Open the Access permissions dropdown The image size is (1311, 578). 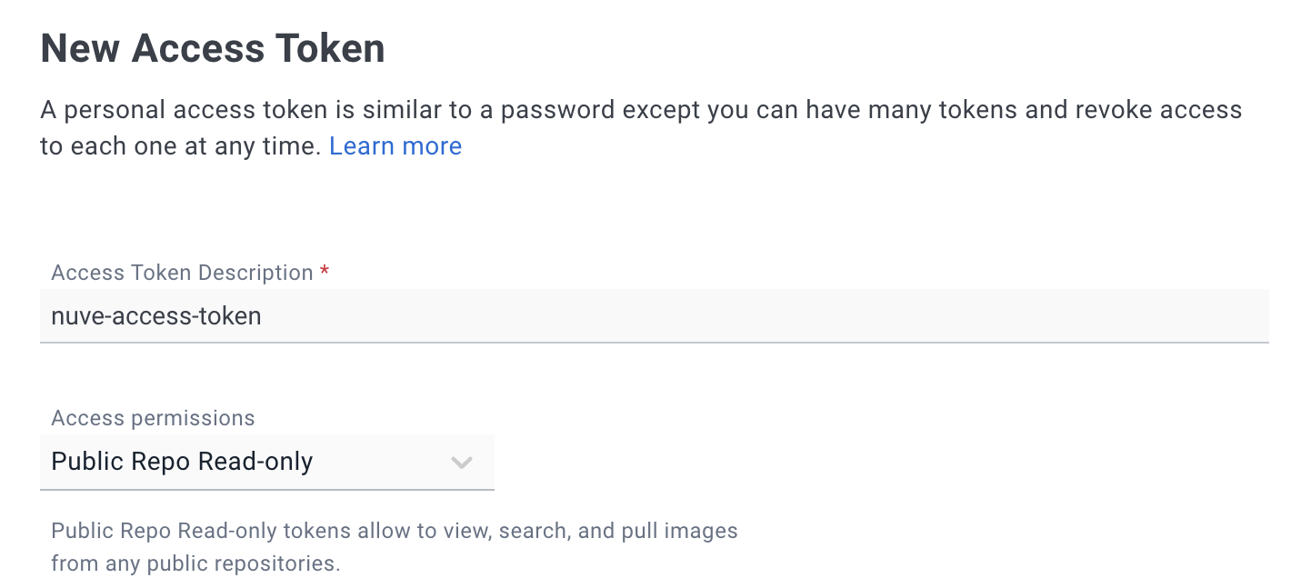coord(267,462)
